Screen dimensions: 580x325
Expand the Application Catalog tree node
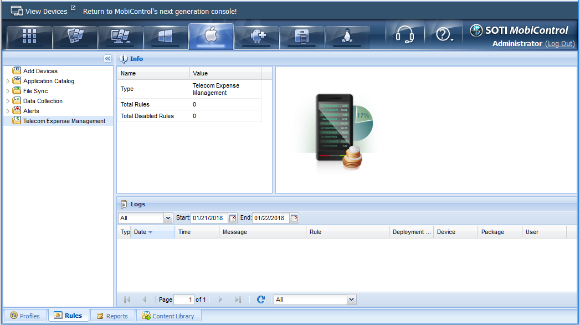[x=8, y=82]
